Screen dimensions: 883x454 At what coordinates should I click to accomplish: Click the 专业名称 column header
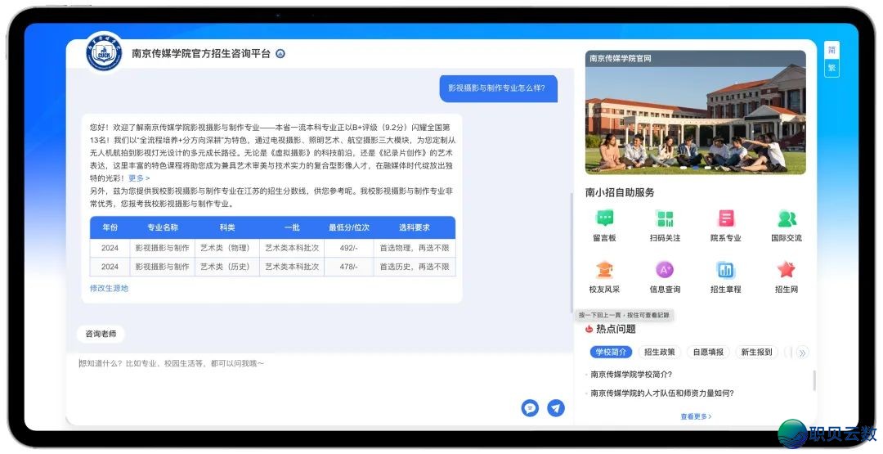coord(163,227)
